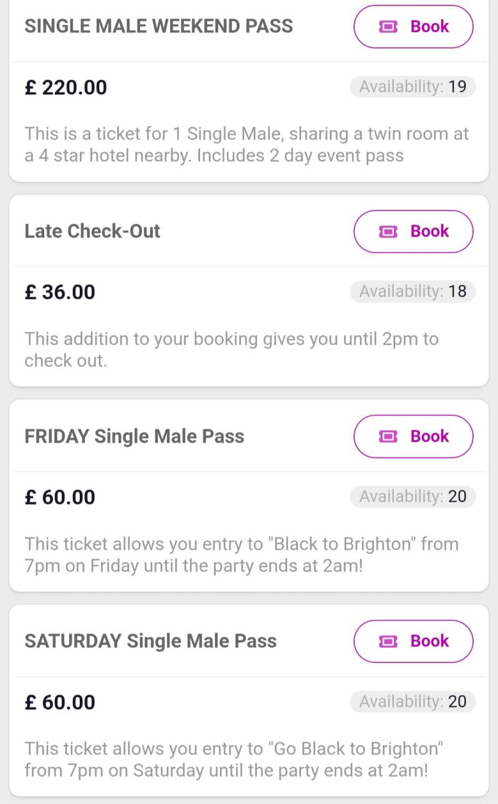Click the 2pm check out description text
The image size is (498, 804).
pyautogui.click(x=231, y=350)
